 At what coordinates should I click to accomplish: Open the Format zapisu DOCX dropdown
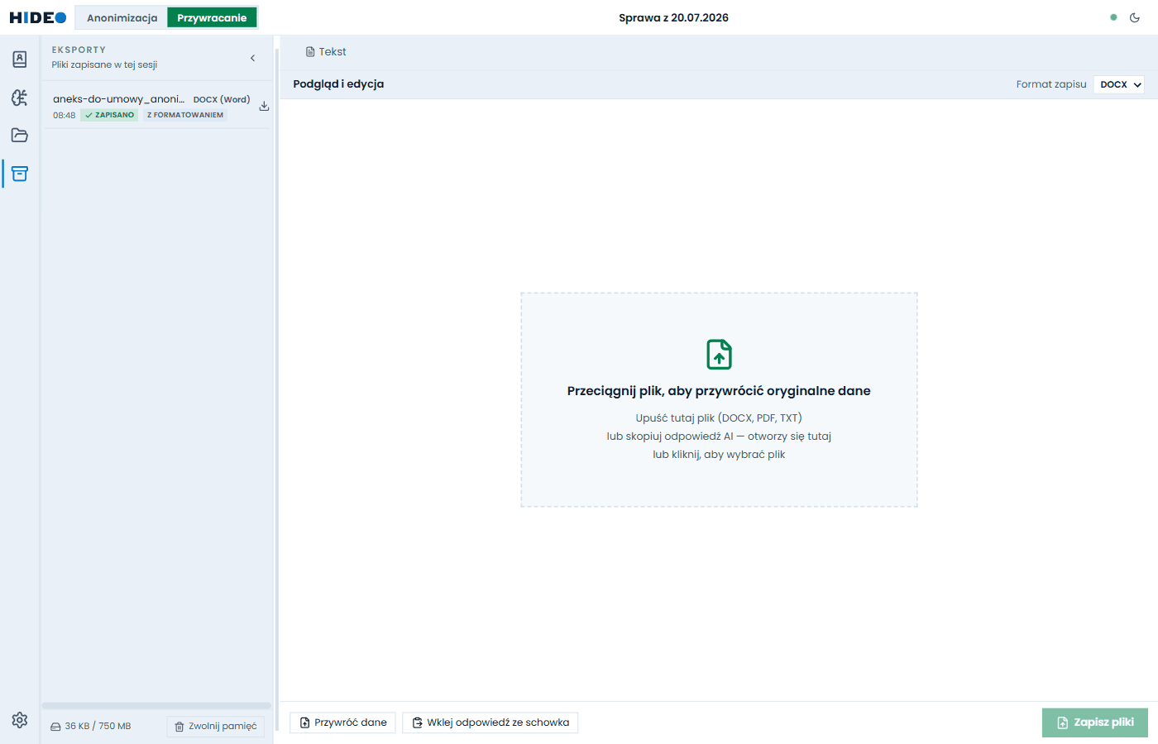coord(1119,84)
